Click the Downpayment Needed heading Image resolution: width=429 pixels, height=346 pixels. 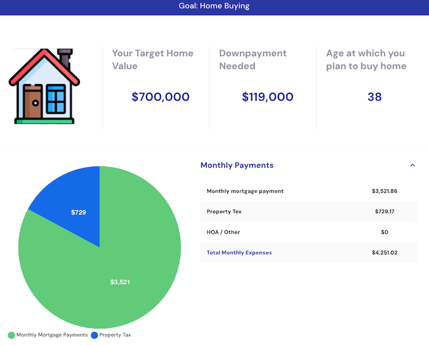coord(253,59)
